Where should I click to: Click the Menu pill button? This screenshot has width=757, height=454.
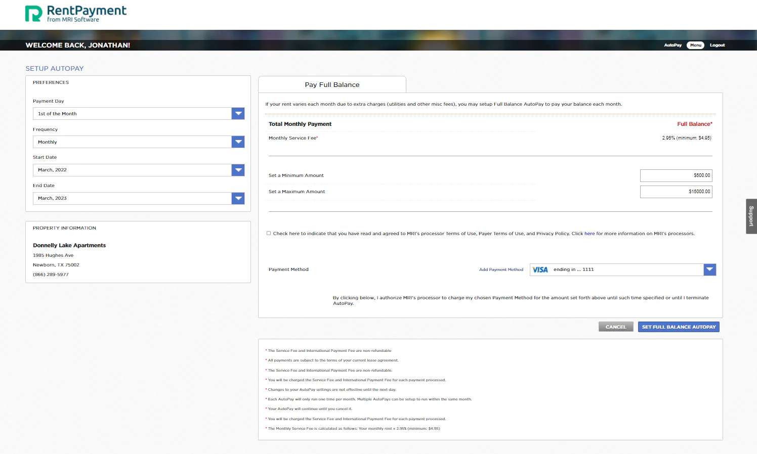click(696, 45)
